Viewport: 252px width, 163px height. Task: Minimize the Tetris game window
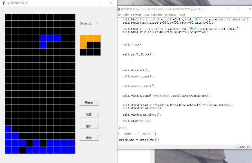[87, 3]
